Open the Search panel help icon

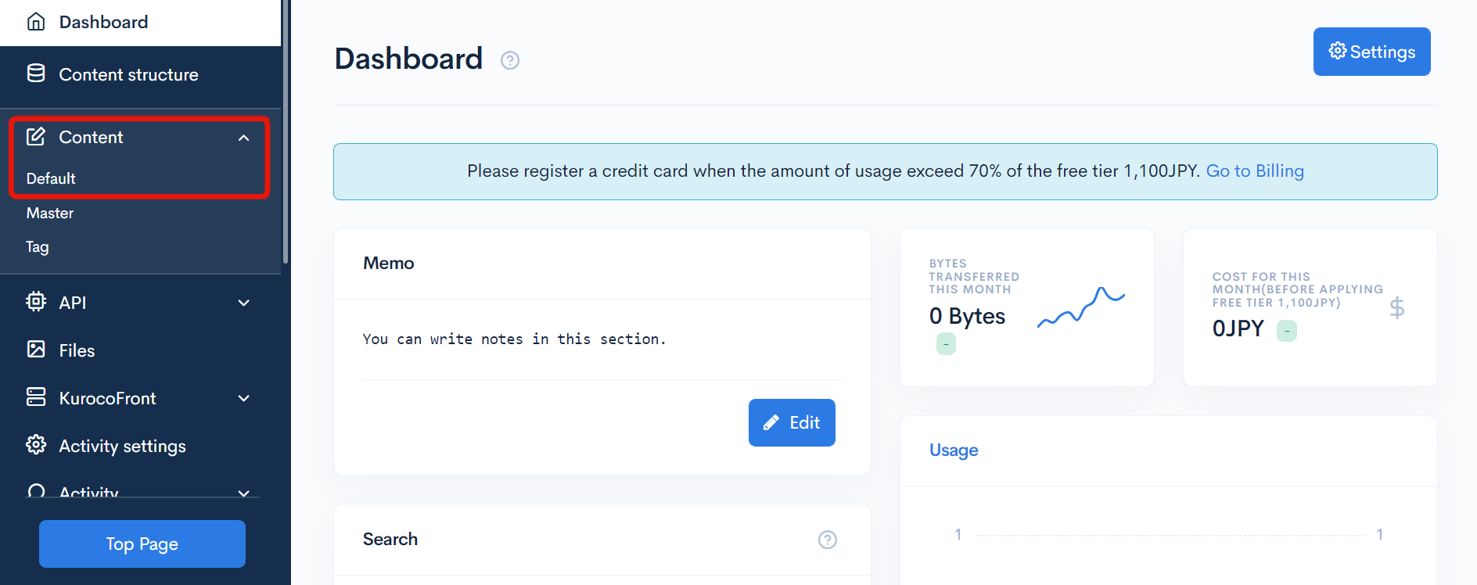827,540
